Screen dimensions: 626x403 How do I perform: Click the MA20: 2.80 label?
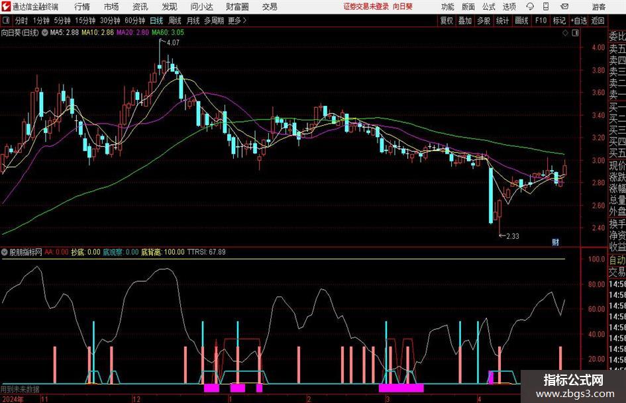(x=132, y=32)
